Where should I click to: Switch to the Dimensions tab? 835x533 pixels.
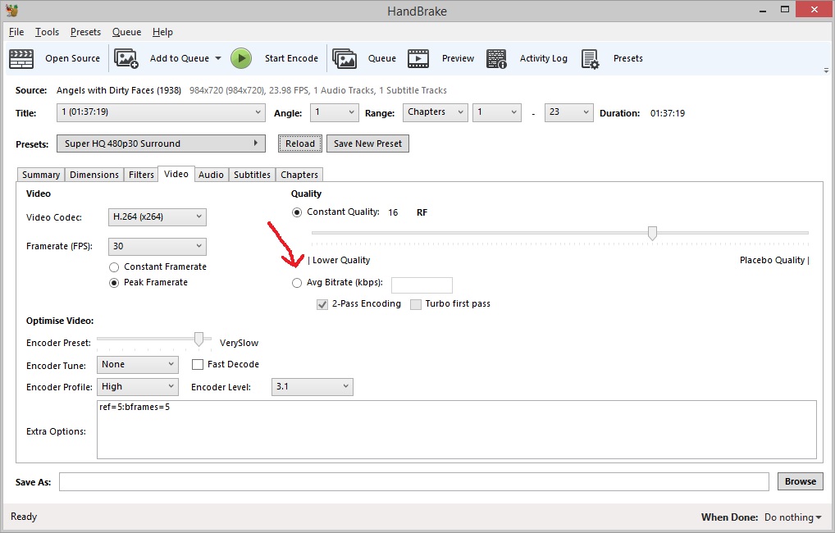pos(94,175)
